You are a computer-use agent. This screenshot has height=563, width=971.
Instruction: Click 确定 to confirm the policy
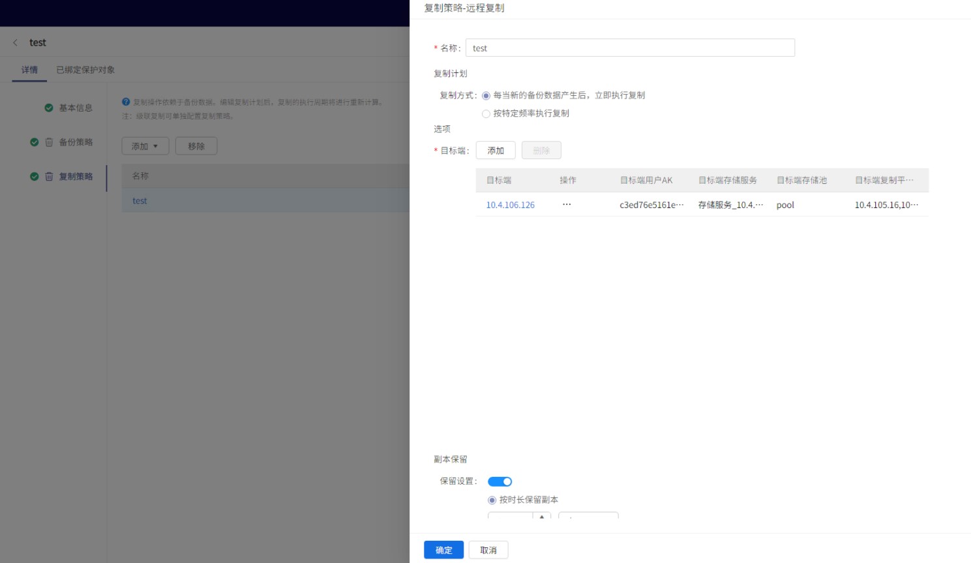(443, 550)
